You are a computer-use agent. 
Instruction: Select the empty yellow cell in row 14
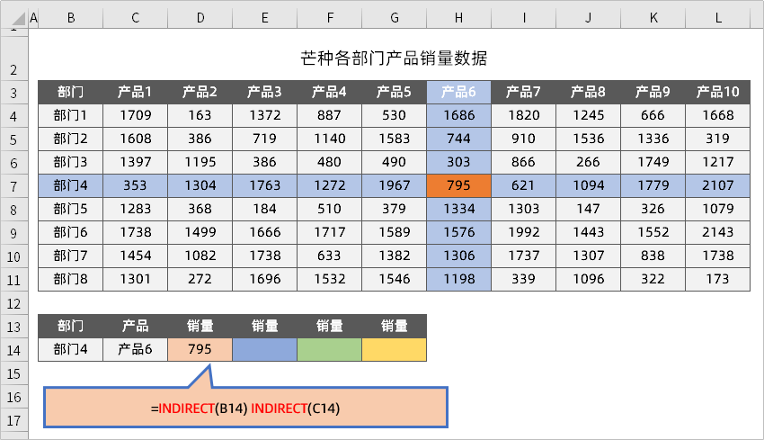(x=394, y=349)
